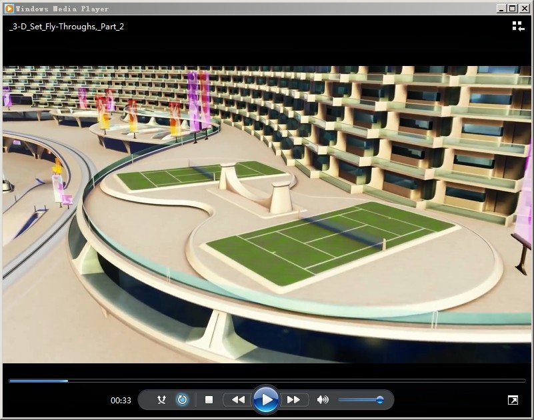This screenshot has width=534, height=420.
Task: Toggle shuffle mode
Action: 161,399
